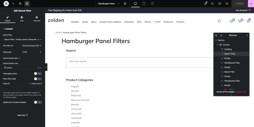Image resolution: width=254 pixels, height=127 pixels.
Task: Collapse the Section tree node
Action: click(x=216, y=40)
